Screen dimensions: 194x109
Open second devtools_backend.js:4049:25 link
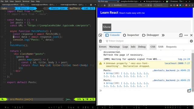(171, 80)
